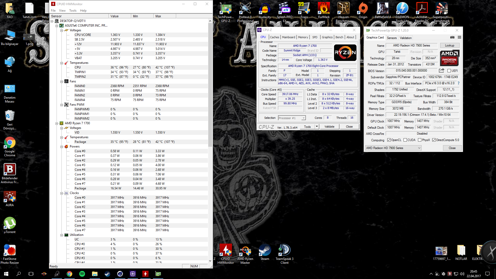Launch DAEMON Tools Lite shortcut
Screen dimensions: 496x279
point(402,12)
